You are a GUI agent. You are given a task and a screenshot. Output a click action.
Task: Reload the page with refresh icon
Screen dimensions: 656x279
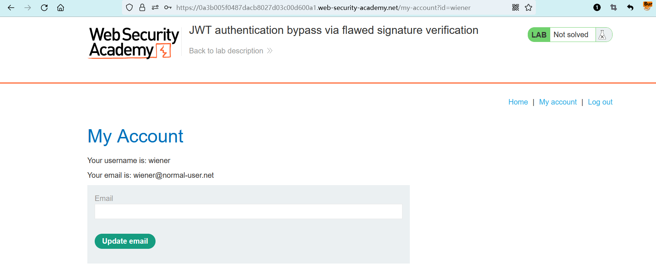44,8
